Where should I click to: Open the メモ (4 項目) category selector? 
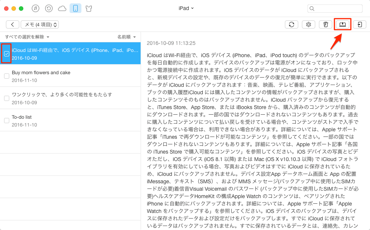[x=40, y=24]
